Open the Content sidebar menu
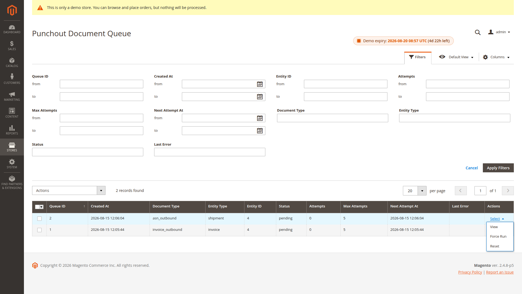 (12, 113)
